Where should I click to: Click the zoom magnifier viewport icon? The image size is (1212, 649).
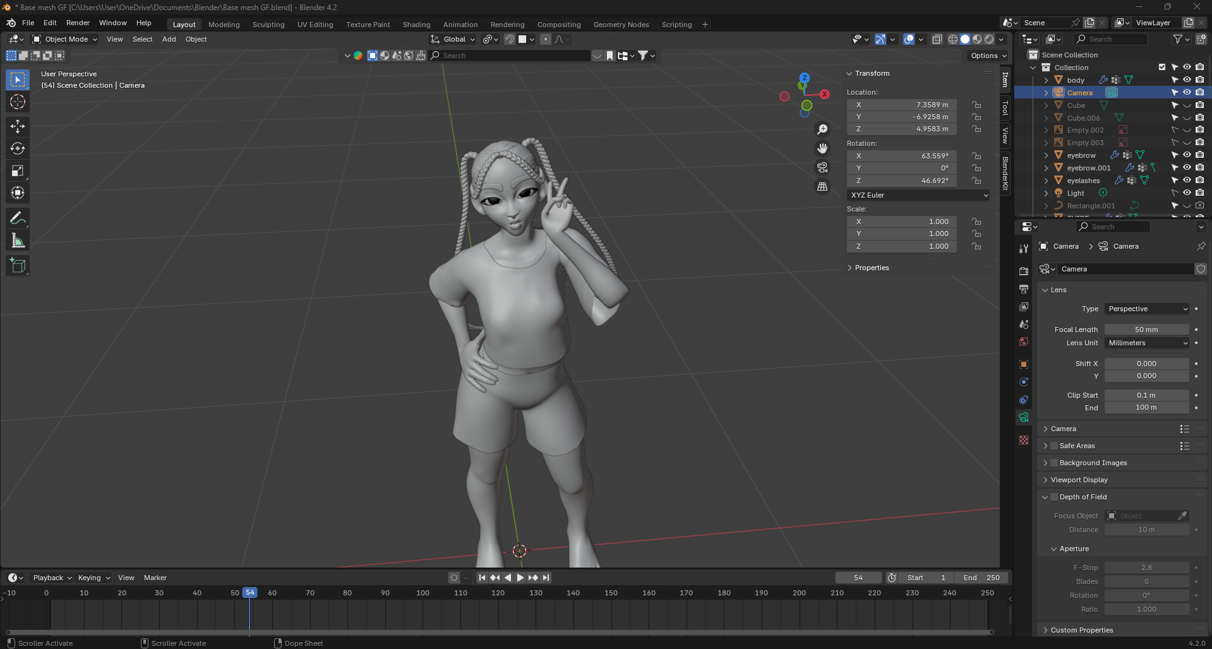pos(822,129)
